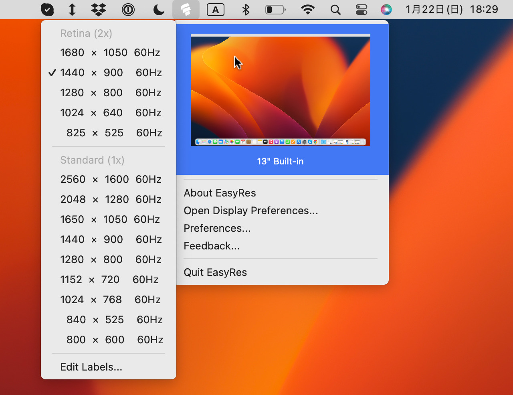
Task: Click Edit Labels at the bottom
Action: point(91,367)
